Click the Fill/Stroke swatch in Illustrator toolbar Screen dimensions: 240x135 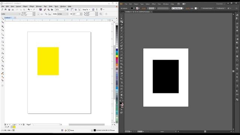pyautogui.click(x=121, y=104)
